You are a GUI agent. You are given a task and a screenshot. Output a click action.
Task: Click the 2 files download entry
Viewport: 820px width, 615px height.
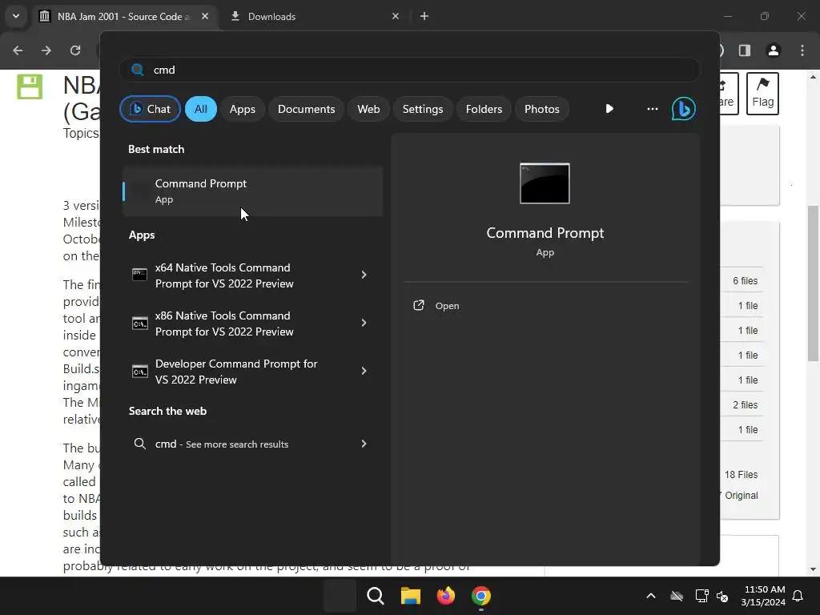point(745,404)
